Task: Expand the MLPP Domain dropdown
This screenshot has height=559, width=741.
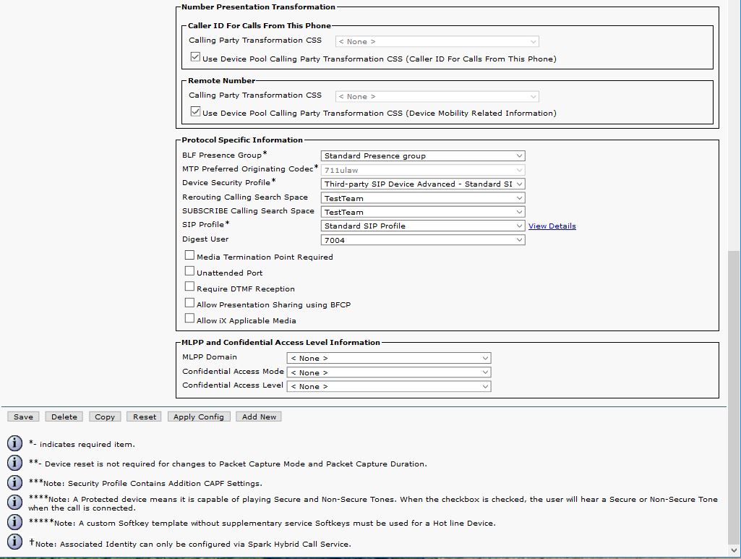Action: point(389,358)
